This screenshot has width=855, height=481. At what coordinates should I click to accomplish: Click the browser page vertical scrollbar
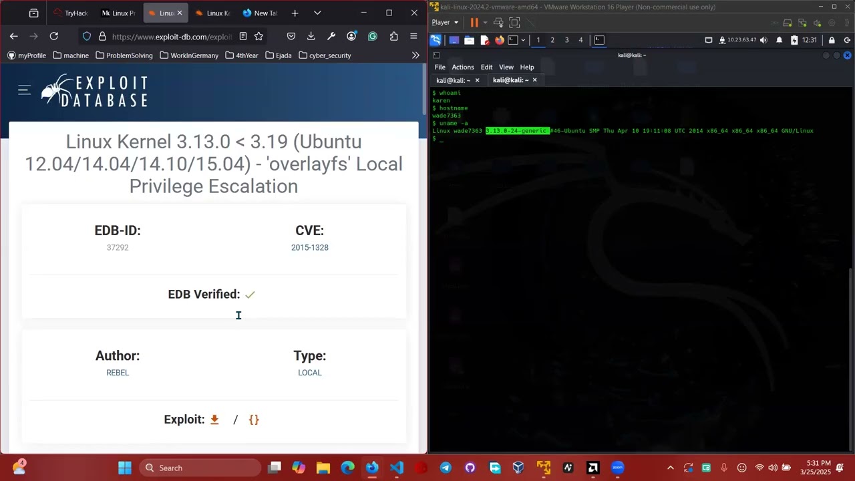pos(423,90)
